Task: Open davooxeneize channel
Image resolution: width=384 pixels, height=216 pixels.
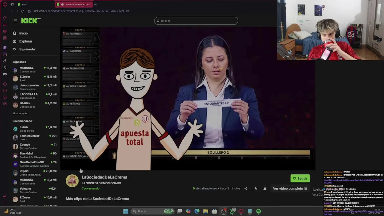Action: (x=34, y=87)
